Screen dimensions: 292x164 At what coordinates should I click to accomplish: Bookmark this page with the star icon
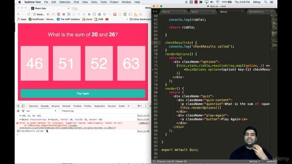click(x=48, y=14)
